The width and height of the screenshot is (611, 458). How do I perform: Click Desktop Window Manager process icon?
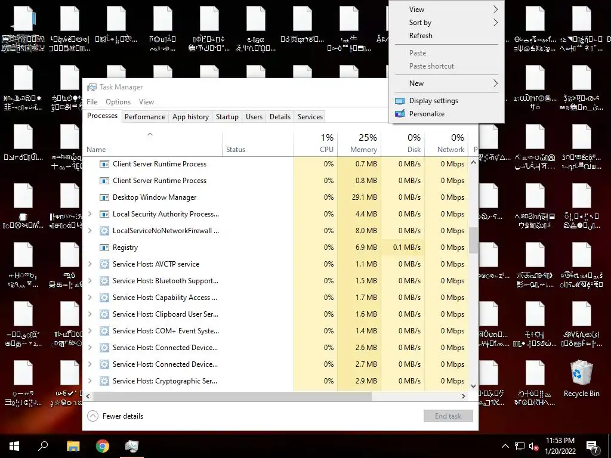point(104,197)
